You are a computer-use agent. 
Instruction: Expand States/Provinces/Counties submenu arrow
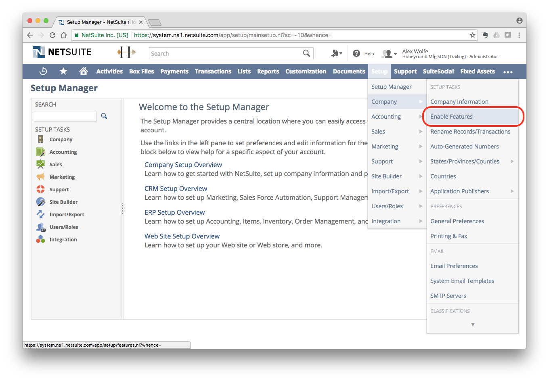coord(512,161)
